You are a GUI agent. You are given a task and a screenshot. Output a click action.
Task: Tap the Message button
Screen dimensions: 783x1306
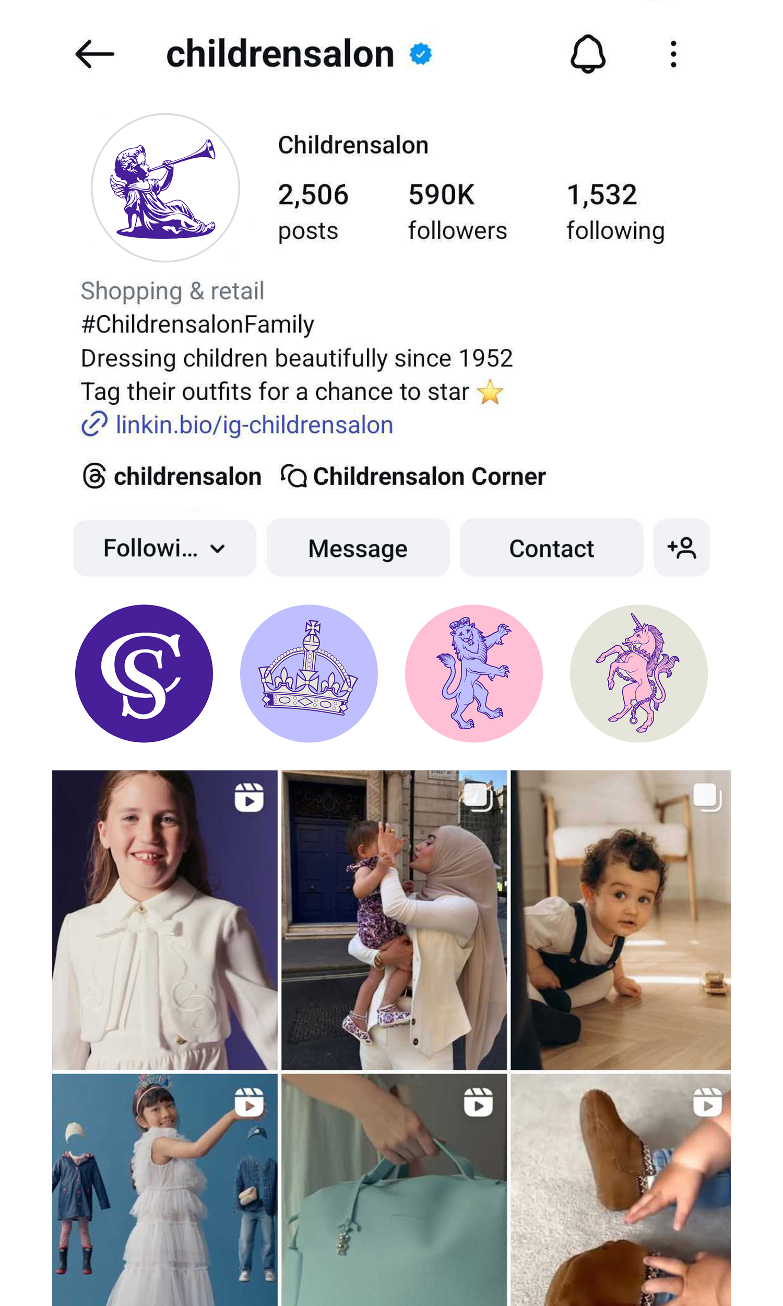click(358, 547)
